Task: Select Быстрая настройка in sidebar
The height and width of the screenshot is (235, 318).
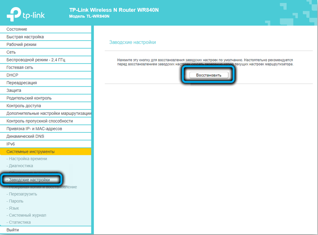Action: [x=25, y=37]
